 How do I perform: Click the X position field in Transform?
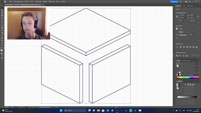pyautogui.click(x=183, y=15)
